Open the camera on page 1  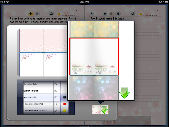[51, 13]
